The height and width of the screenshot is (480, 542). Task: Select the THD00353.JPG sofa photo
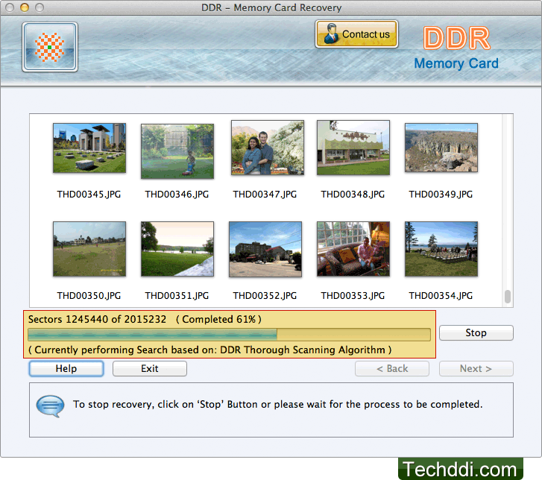pos(353,249)
